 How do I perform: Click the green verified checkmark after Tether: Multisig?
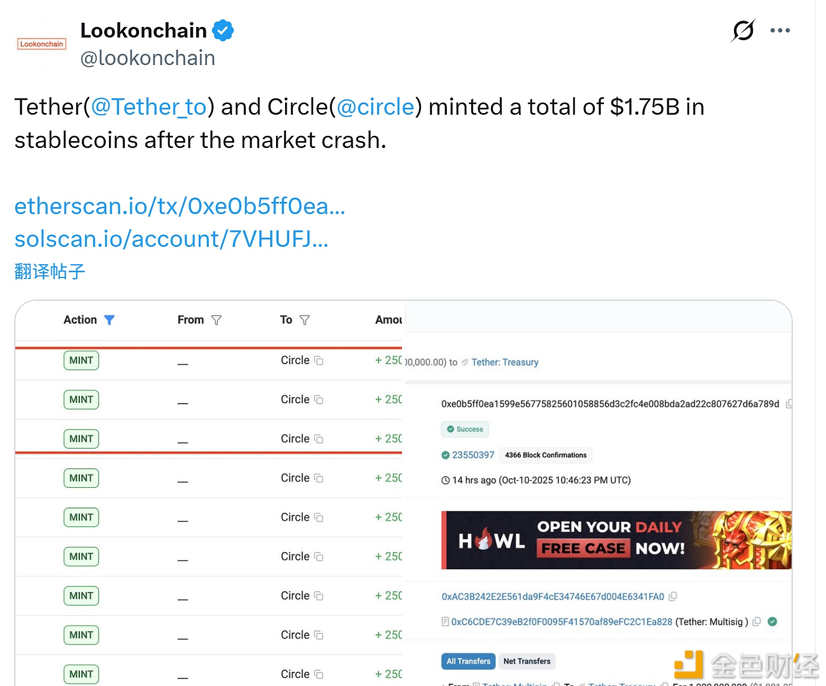tap(773, 622)
